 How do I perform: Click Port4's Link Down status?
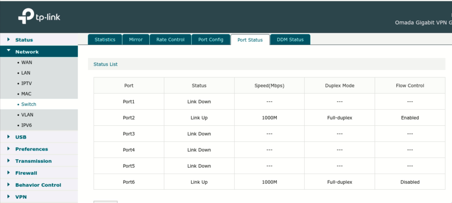199,150
